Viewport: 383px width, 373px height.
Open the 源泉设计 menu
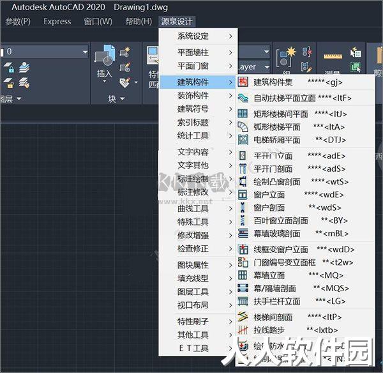[x=177, y=22]
